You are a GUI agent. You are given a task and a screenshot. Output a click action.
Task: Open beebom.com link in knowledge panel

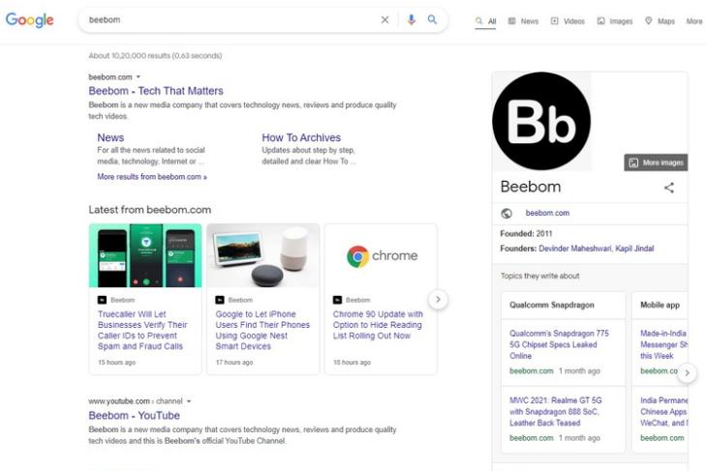pos(547,213)
